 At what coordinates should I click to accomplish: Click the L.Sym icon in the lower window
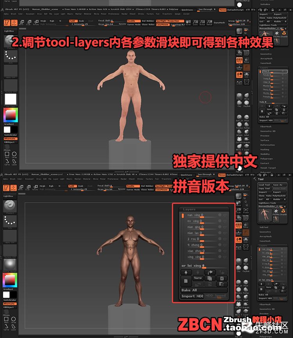coord(239,247)
